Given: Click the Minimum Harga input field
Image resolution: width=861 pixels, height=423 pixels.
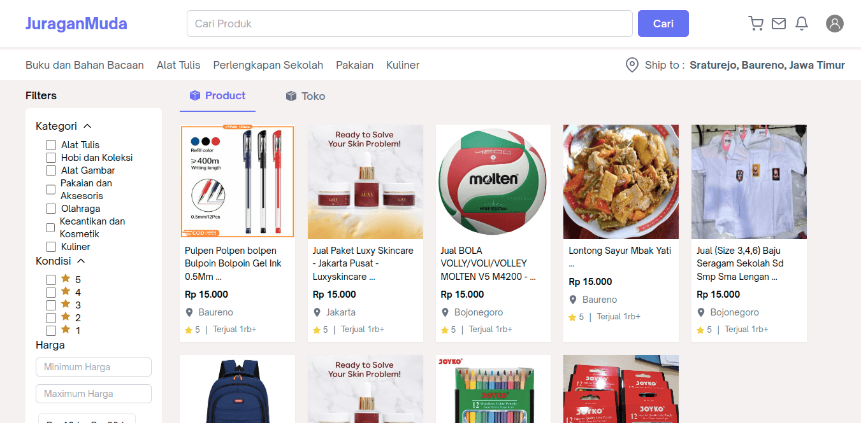Looking at the screenshot, I should click(94, 367).
